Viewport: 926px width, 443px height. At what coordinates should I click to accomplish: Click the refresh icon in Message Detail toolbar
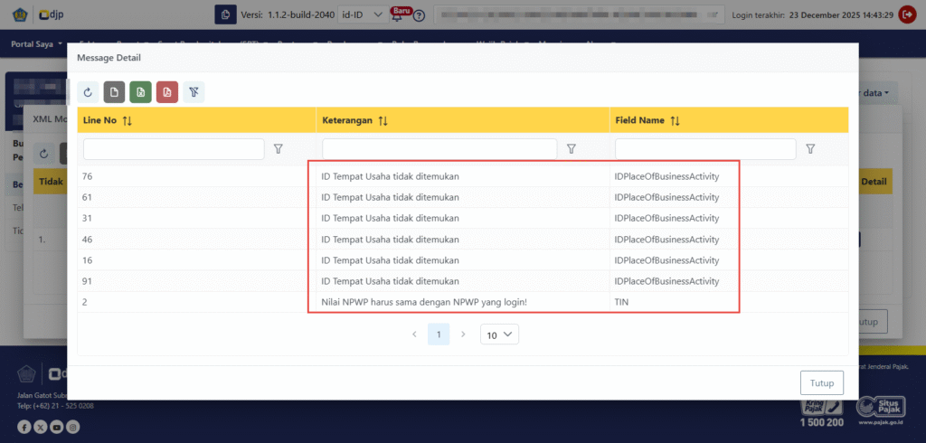(x=88, y=91)
